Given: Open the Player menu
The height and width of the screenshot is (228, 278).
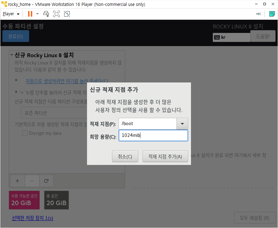Looking at the screenshot, I should click(x=11, y=14).
